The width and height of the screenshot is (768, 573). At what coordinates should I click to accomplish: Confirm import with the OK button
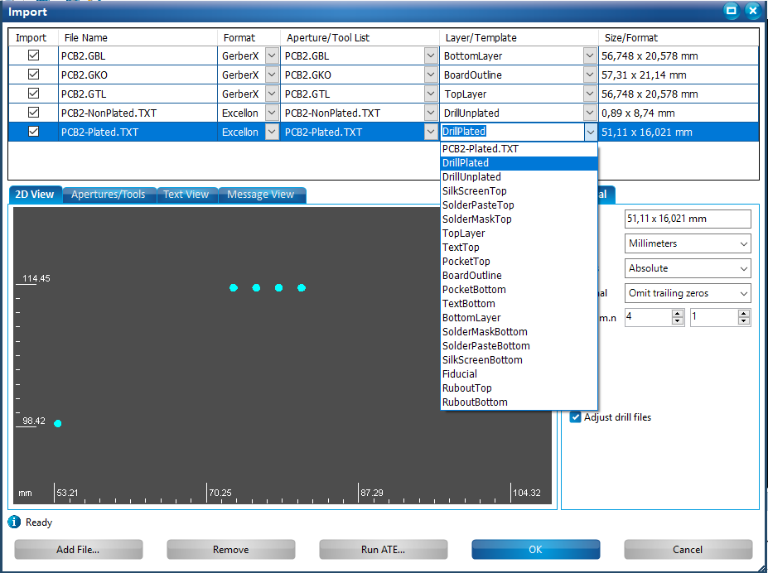[x=535, y=550]
